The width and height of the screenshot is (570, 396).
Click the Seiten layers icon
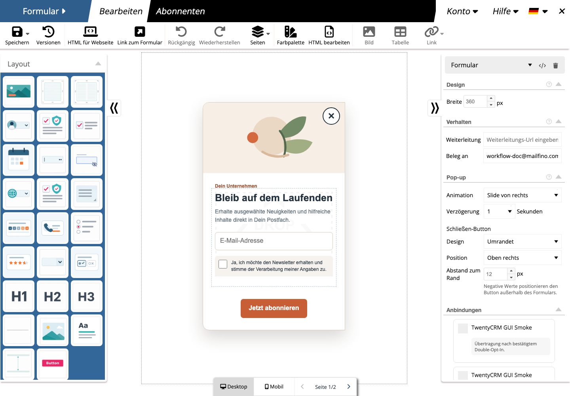coord(258,32)
